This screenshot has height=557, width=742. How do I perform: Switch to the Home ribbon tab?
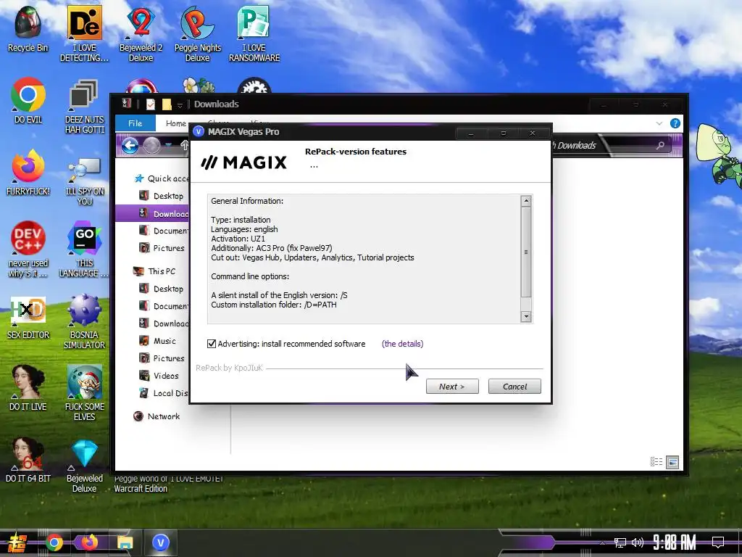coord(175,123)
